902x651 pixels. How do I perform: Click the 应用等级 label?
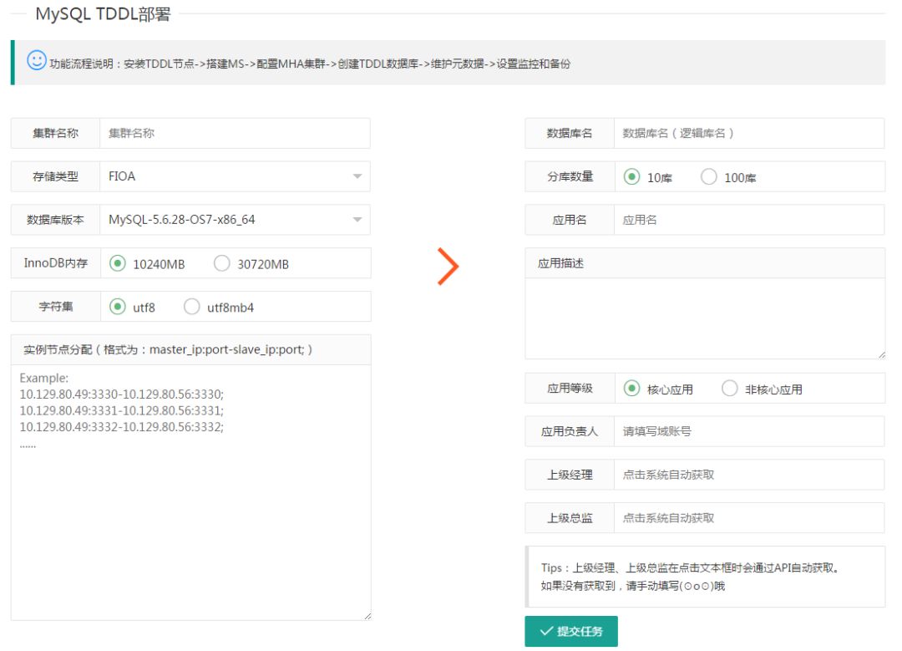pos(570,389)
